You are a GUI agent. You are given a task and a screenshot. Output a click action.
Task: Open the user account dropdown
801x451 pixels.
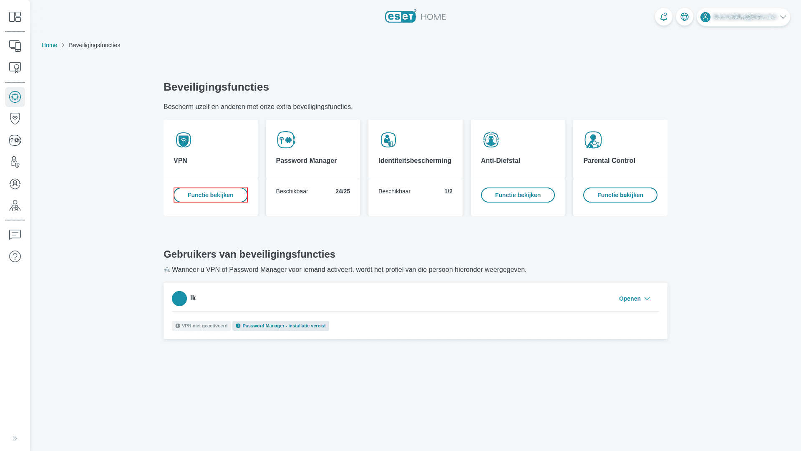[x=743, y=17]
